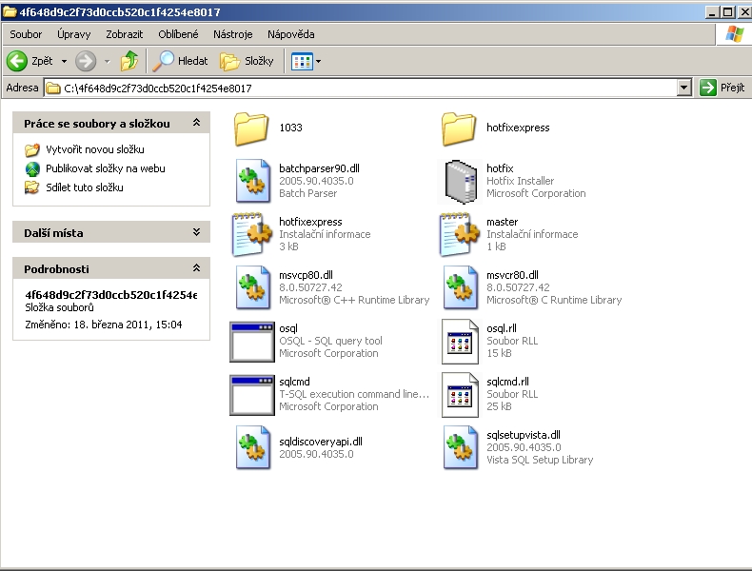Click Sdílet tuto složku link

[85, 187]
